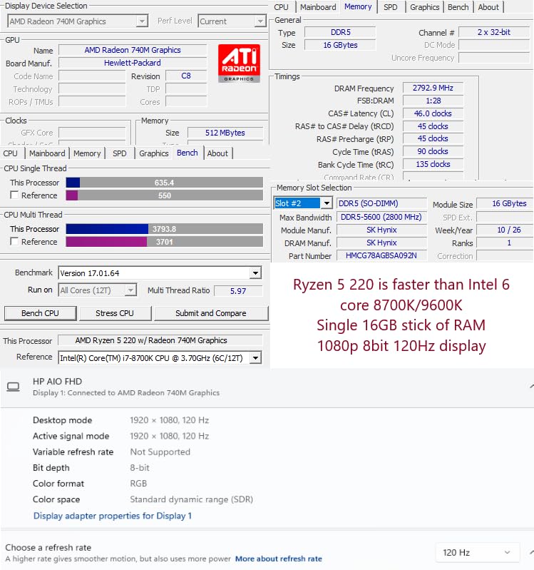
Task: Click Week/Year 10 / 26 value
Action: click(x=505, y=230)
